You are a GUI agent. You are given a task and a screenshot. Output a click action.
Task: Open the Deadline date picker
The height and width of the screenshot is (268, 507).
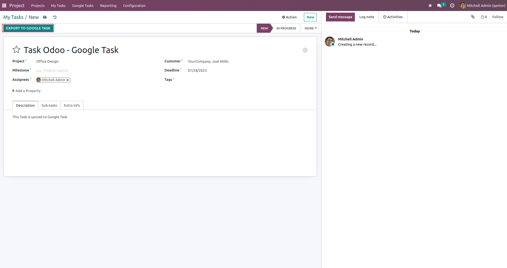248,70
